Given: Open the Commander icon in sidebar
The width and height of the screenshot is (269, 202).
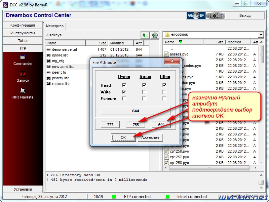Looking at the screenshot, I should (x=23, y=57).
